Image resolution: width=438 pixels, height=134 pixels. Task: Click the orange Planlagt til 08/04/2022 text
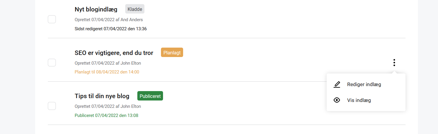pyautogui.click(x=107, y=72)
